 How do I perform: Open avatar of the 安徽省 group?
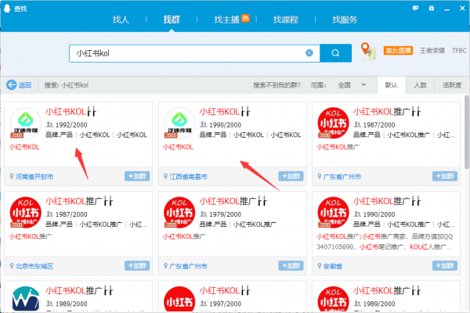(333, 212)
